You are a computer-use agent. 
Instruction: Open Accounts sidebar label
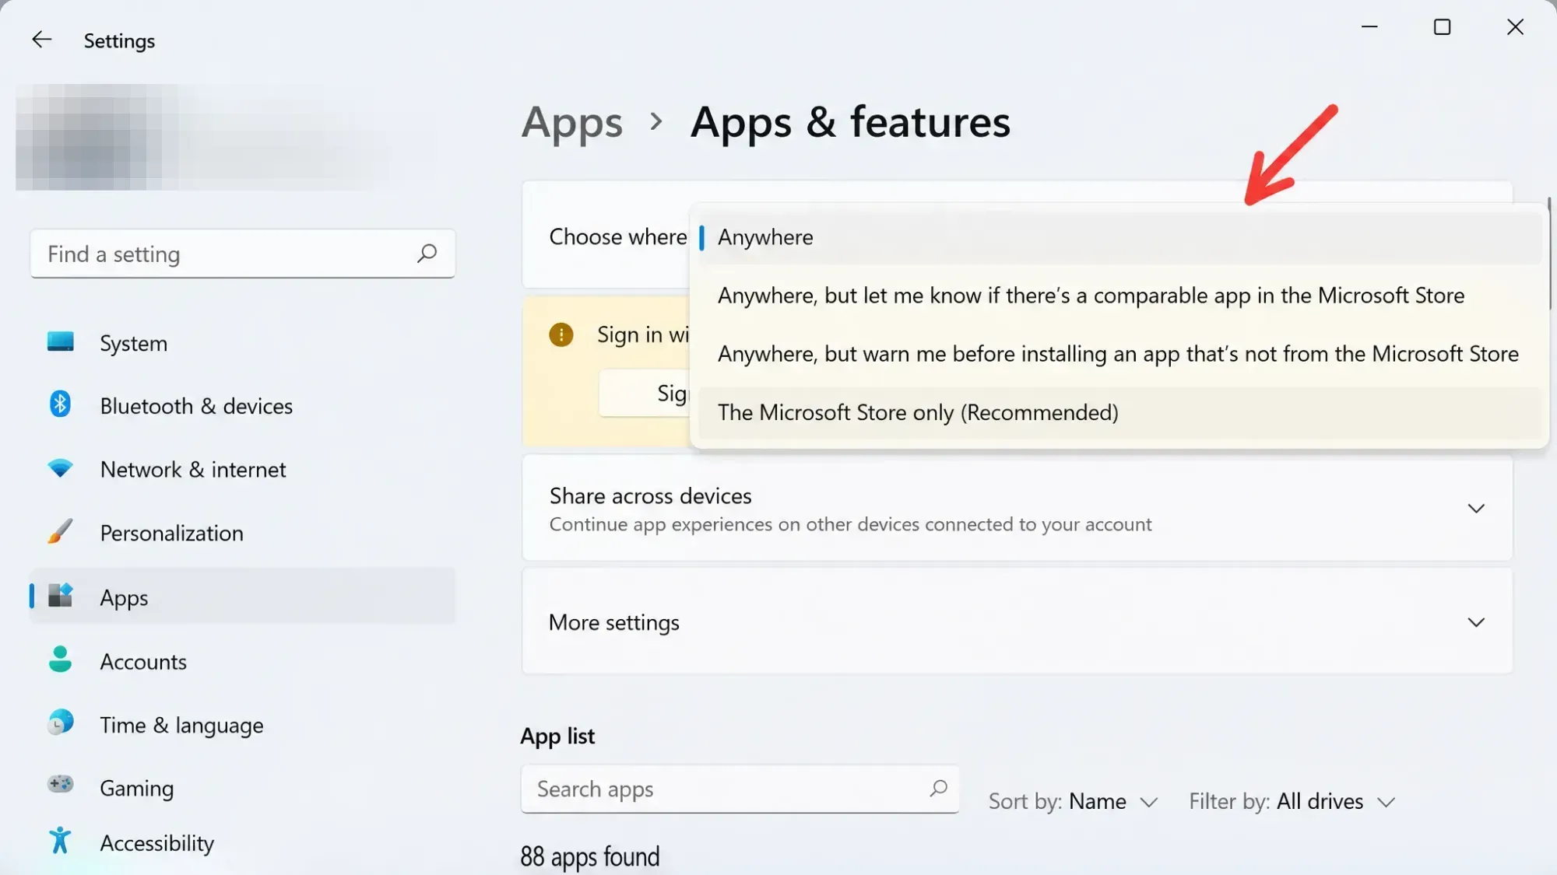(x=143, y=662)
